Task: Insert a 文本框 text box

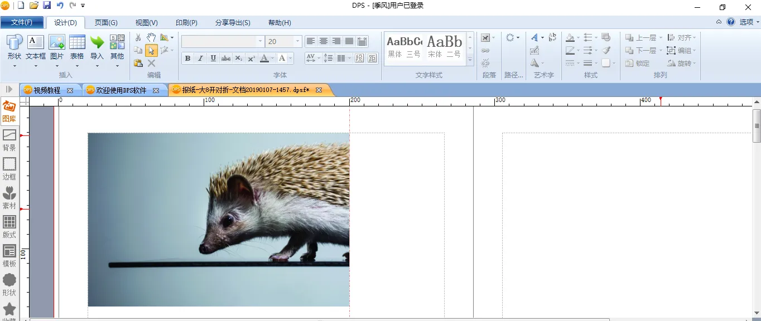Action: click(x=36, y=43)
